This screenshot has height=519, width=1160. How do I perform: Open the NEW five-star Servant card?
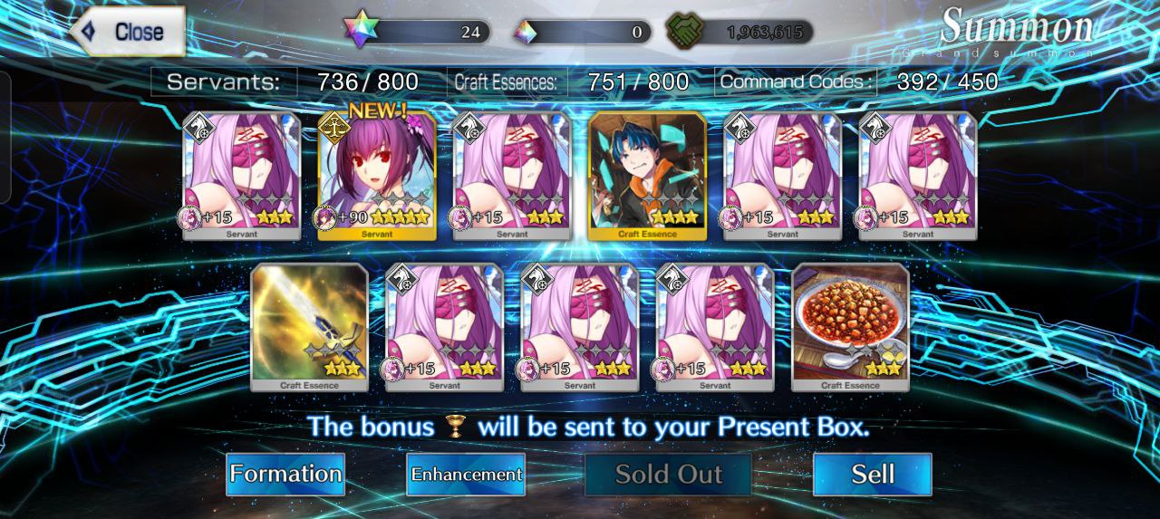tap(377, 176)
